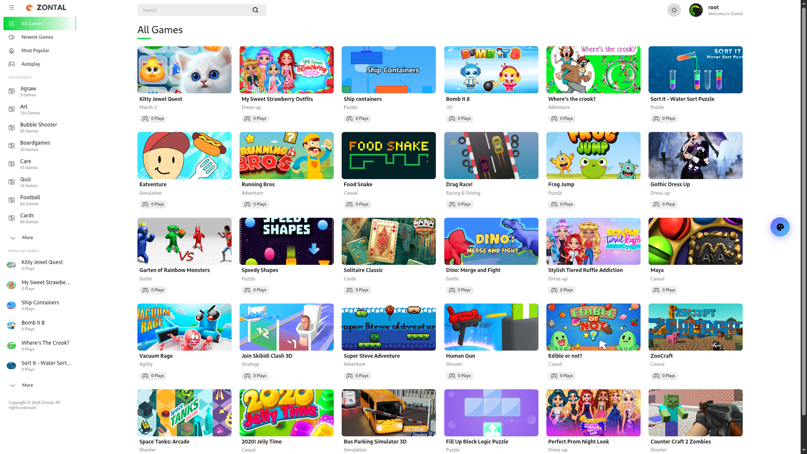Select the Autoplay sidebar item
This screenshot has width=807, height=454.
pos(30,64)
